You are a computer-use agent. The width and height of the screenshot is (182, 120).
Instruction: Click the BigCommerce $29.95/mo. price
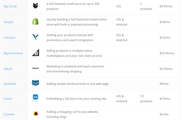click(167, 53)
